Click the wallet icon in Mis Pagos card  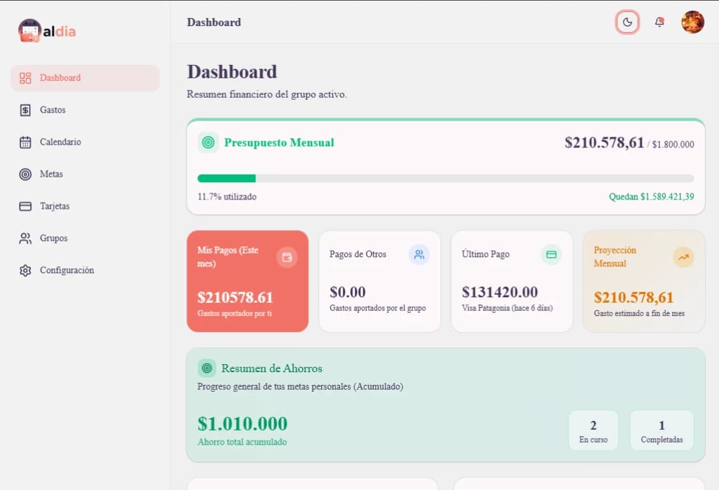(287, 257)
